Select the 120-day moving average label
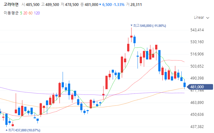 pyautogui.click(x=37, y=13)
